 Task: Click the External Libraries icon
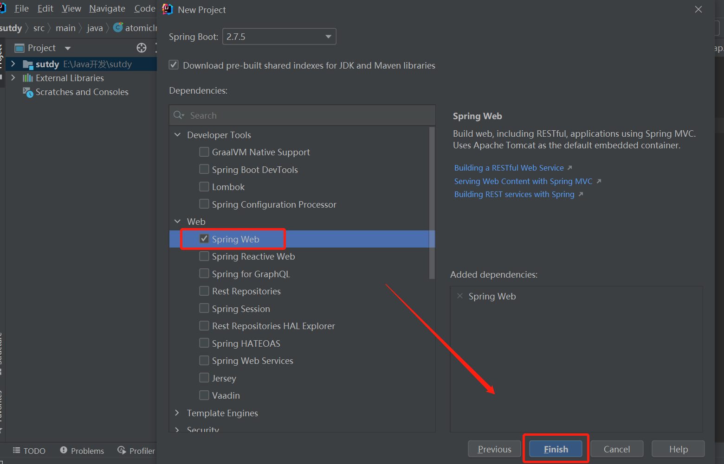(28, 78)
